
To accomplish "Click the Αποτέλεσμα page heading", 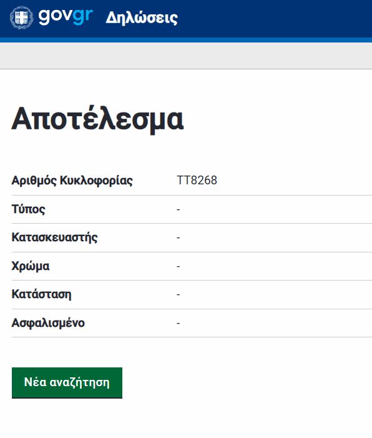I will tap(97, 119).
